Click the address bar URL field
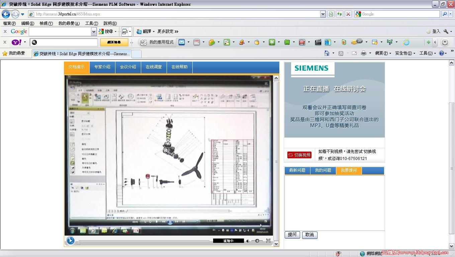The height and width of the screenshot is (257, 455). [174, 14]
